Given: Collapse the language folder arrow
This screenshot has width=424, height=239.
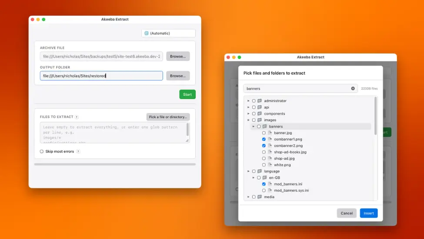Looking at the screenshot, I should tap(248, 171).
